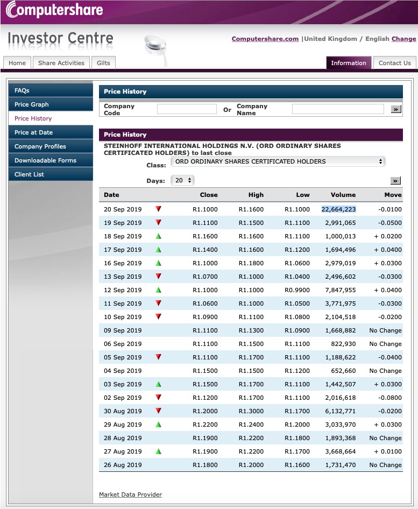Select Share Activities in the navigation bar
The width and height of the screenshot is (418, 509).
coord(61,62)
